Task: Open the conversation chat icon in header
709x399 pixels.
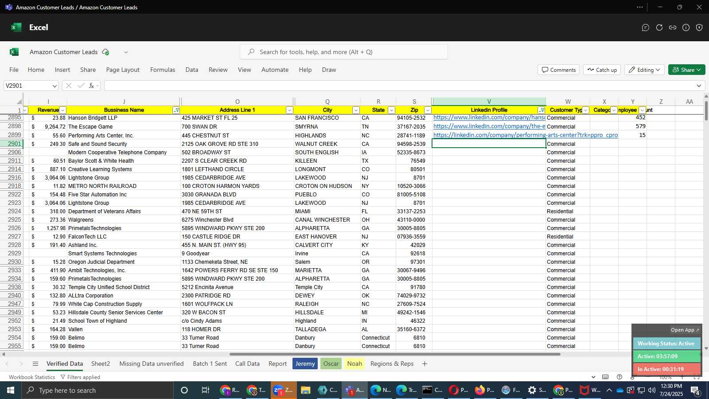Action: pyautogui.click(x=646, y=27)
